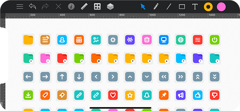Delete selection with the X tool
The height and width of the screenshot is (111, 240).
click(x=58, y=6)
